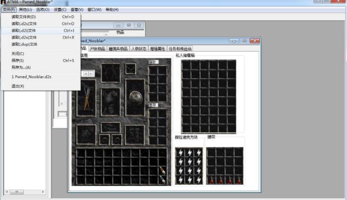
Task: Click the ATMA application icon in the title bar
Action: coord(3,2)
